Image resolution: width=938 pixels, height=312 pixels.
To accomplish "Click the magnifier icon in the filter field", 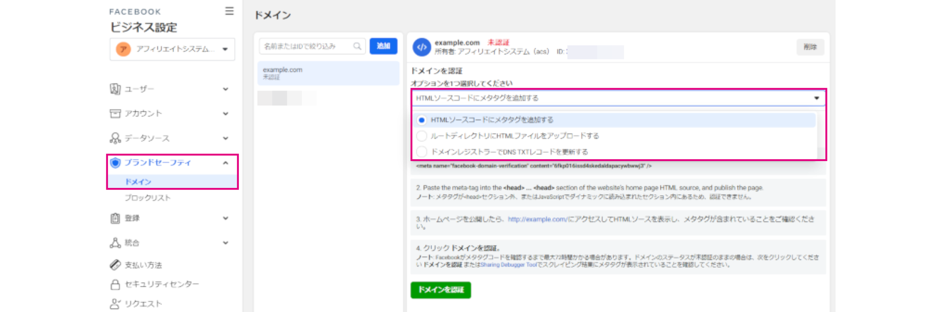I will point(357,46).
